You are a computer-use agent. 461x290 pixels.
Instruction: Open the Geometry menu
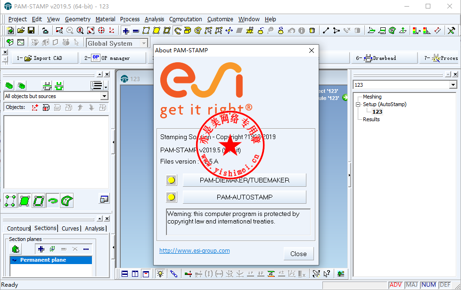pos(78,19)
